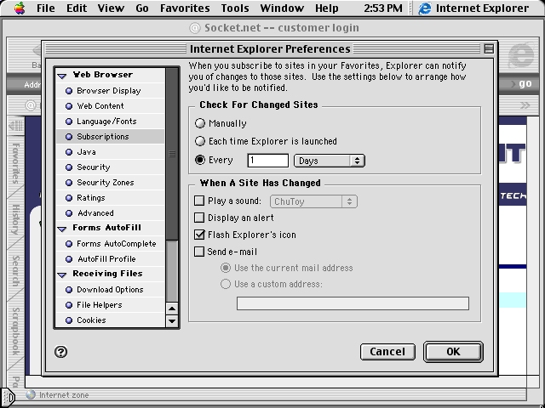The height and width of the screenshot is (408, 545).
Task: Select Use the current mail address
Action: click(x=225, y=268)
